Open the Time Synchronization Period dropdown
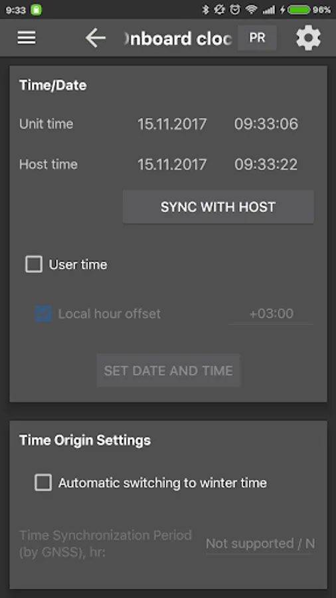 [x=260, y=544]
